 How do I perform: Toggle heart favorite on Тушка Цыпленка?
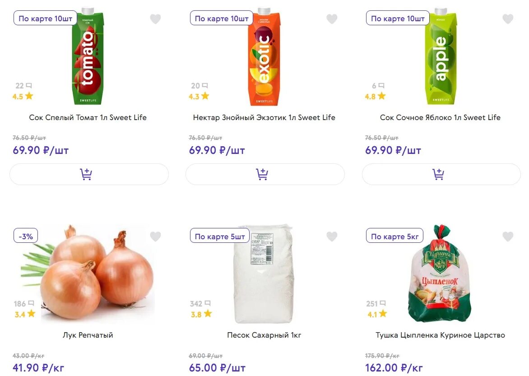click(x=508, y=237)
